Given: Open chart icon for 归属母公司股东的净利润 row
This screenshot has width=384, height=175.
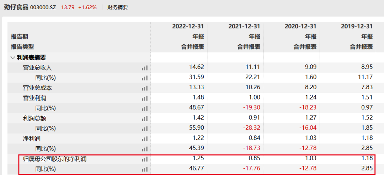Looking at the screenshot, I should tap(145, 159).
